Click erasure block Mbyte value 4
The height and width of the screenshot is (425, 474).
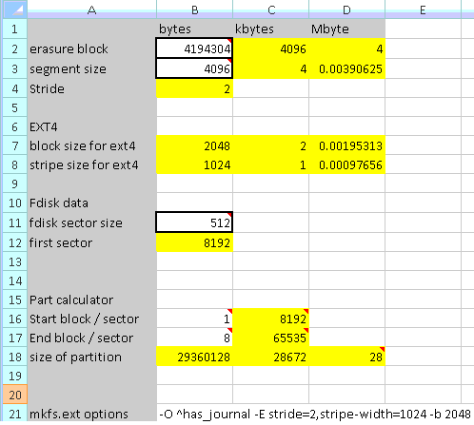[346, 48]
